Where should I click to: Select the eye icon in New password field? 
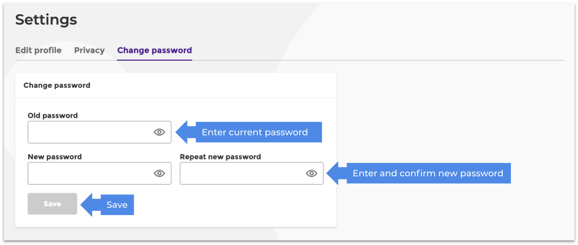[159, 173]
